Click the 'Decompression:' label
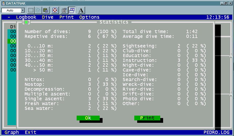The width and height of the screenshot is (234, 136). click(45, 89)
